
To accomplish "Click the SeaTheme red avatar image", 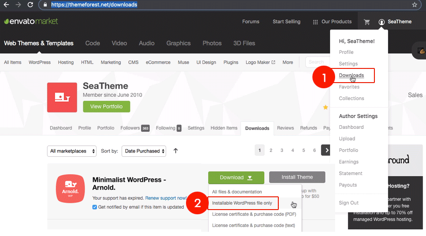I will (x=62, y=97).
